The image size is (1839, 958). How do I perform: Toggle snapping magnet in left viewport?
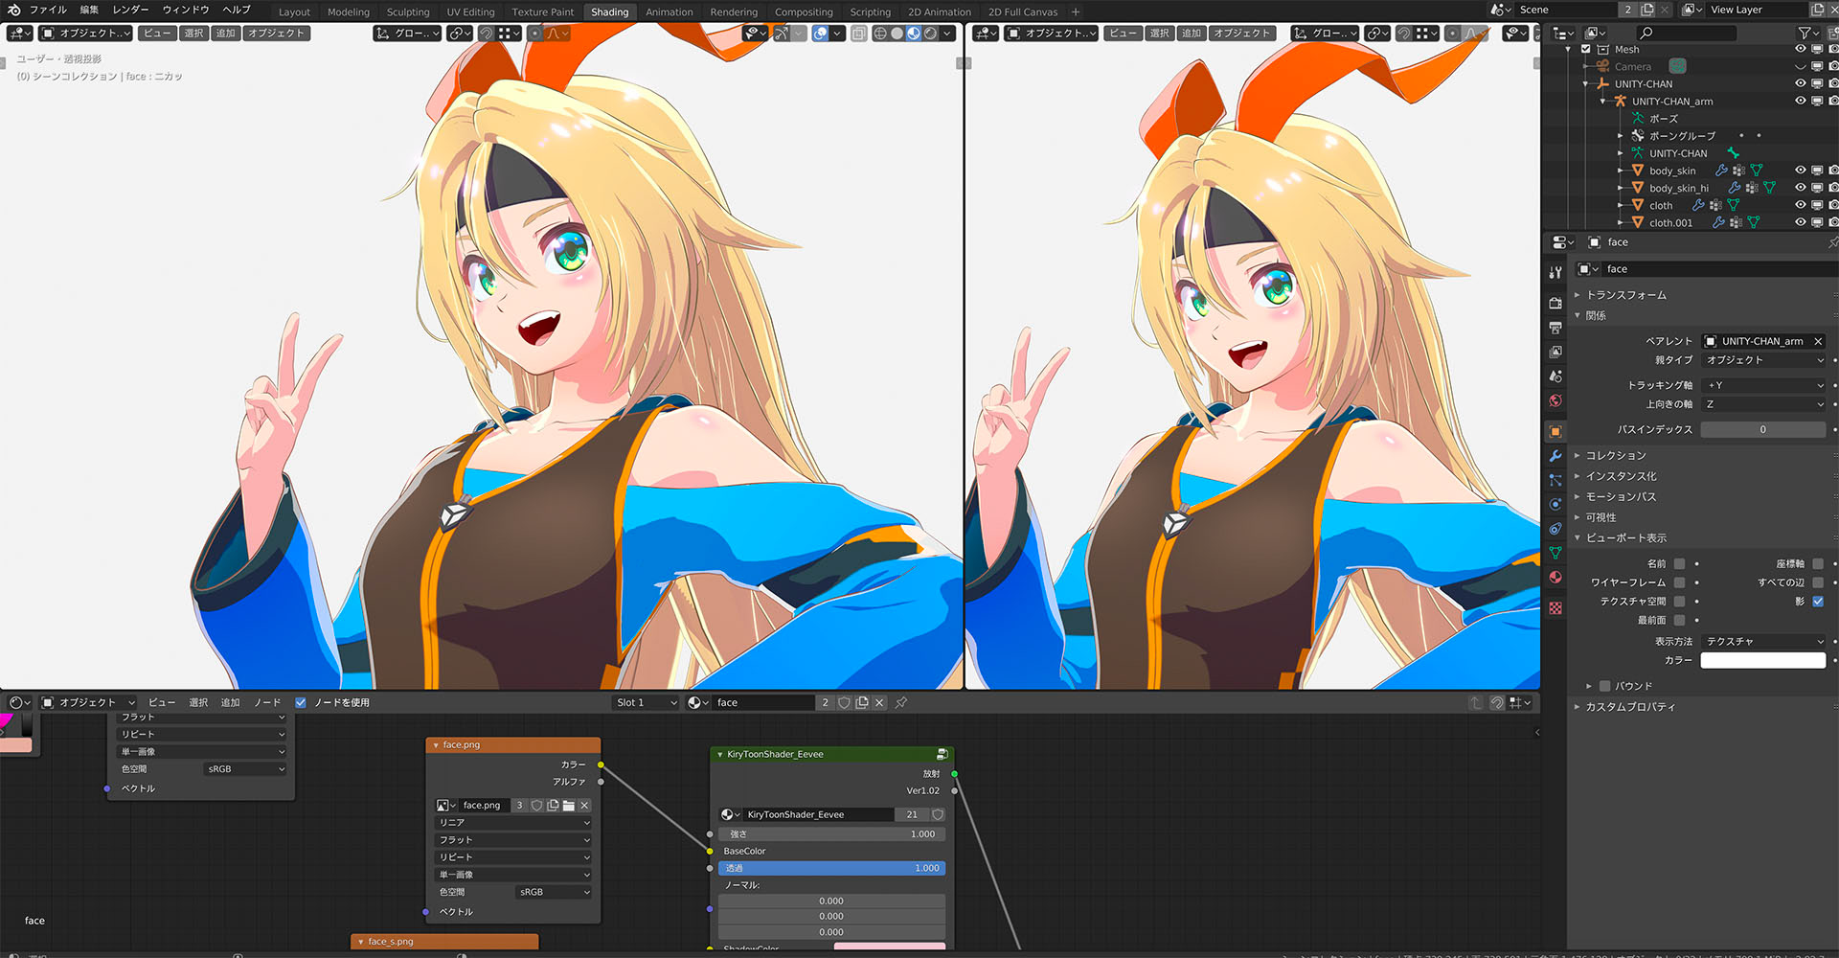pos(487,34)
